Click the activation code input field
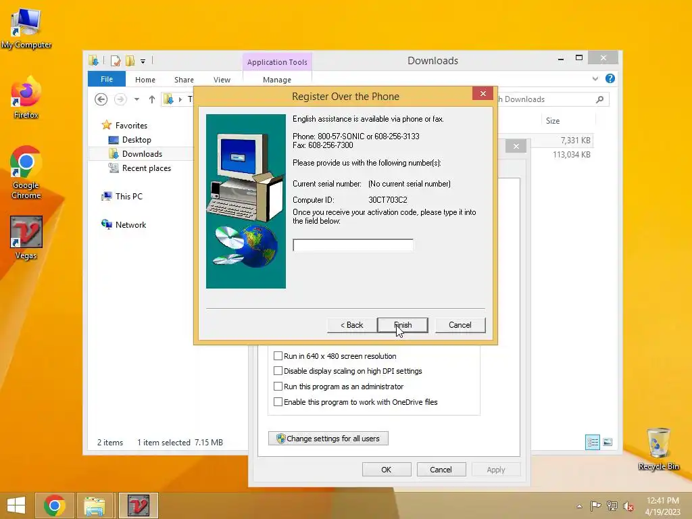 [353, 245]
